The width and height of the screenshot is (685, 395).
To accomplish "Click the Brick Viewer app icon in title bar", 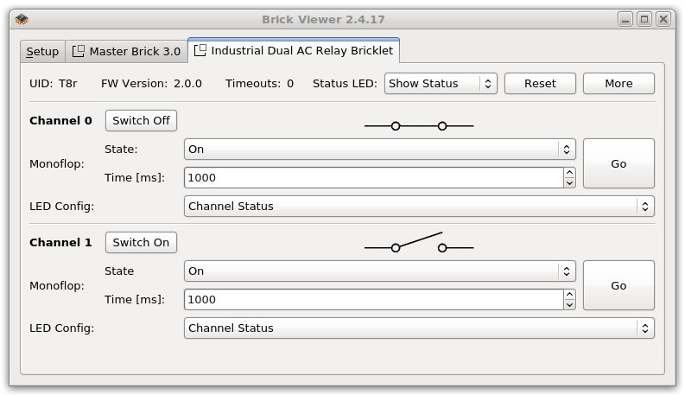I will 22,19.
